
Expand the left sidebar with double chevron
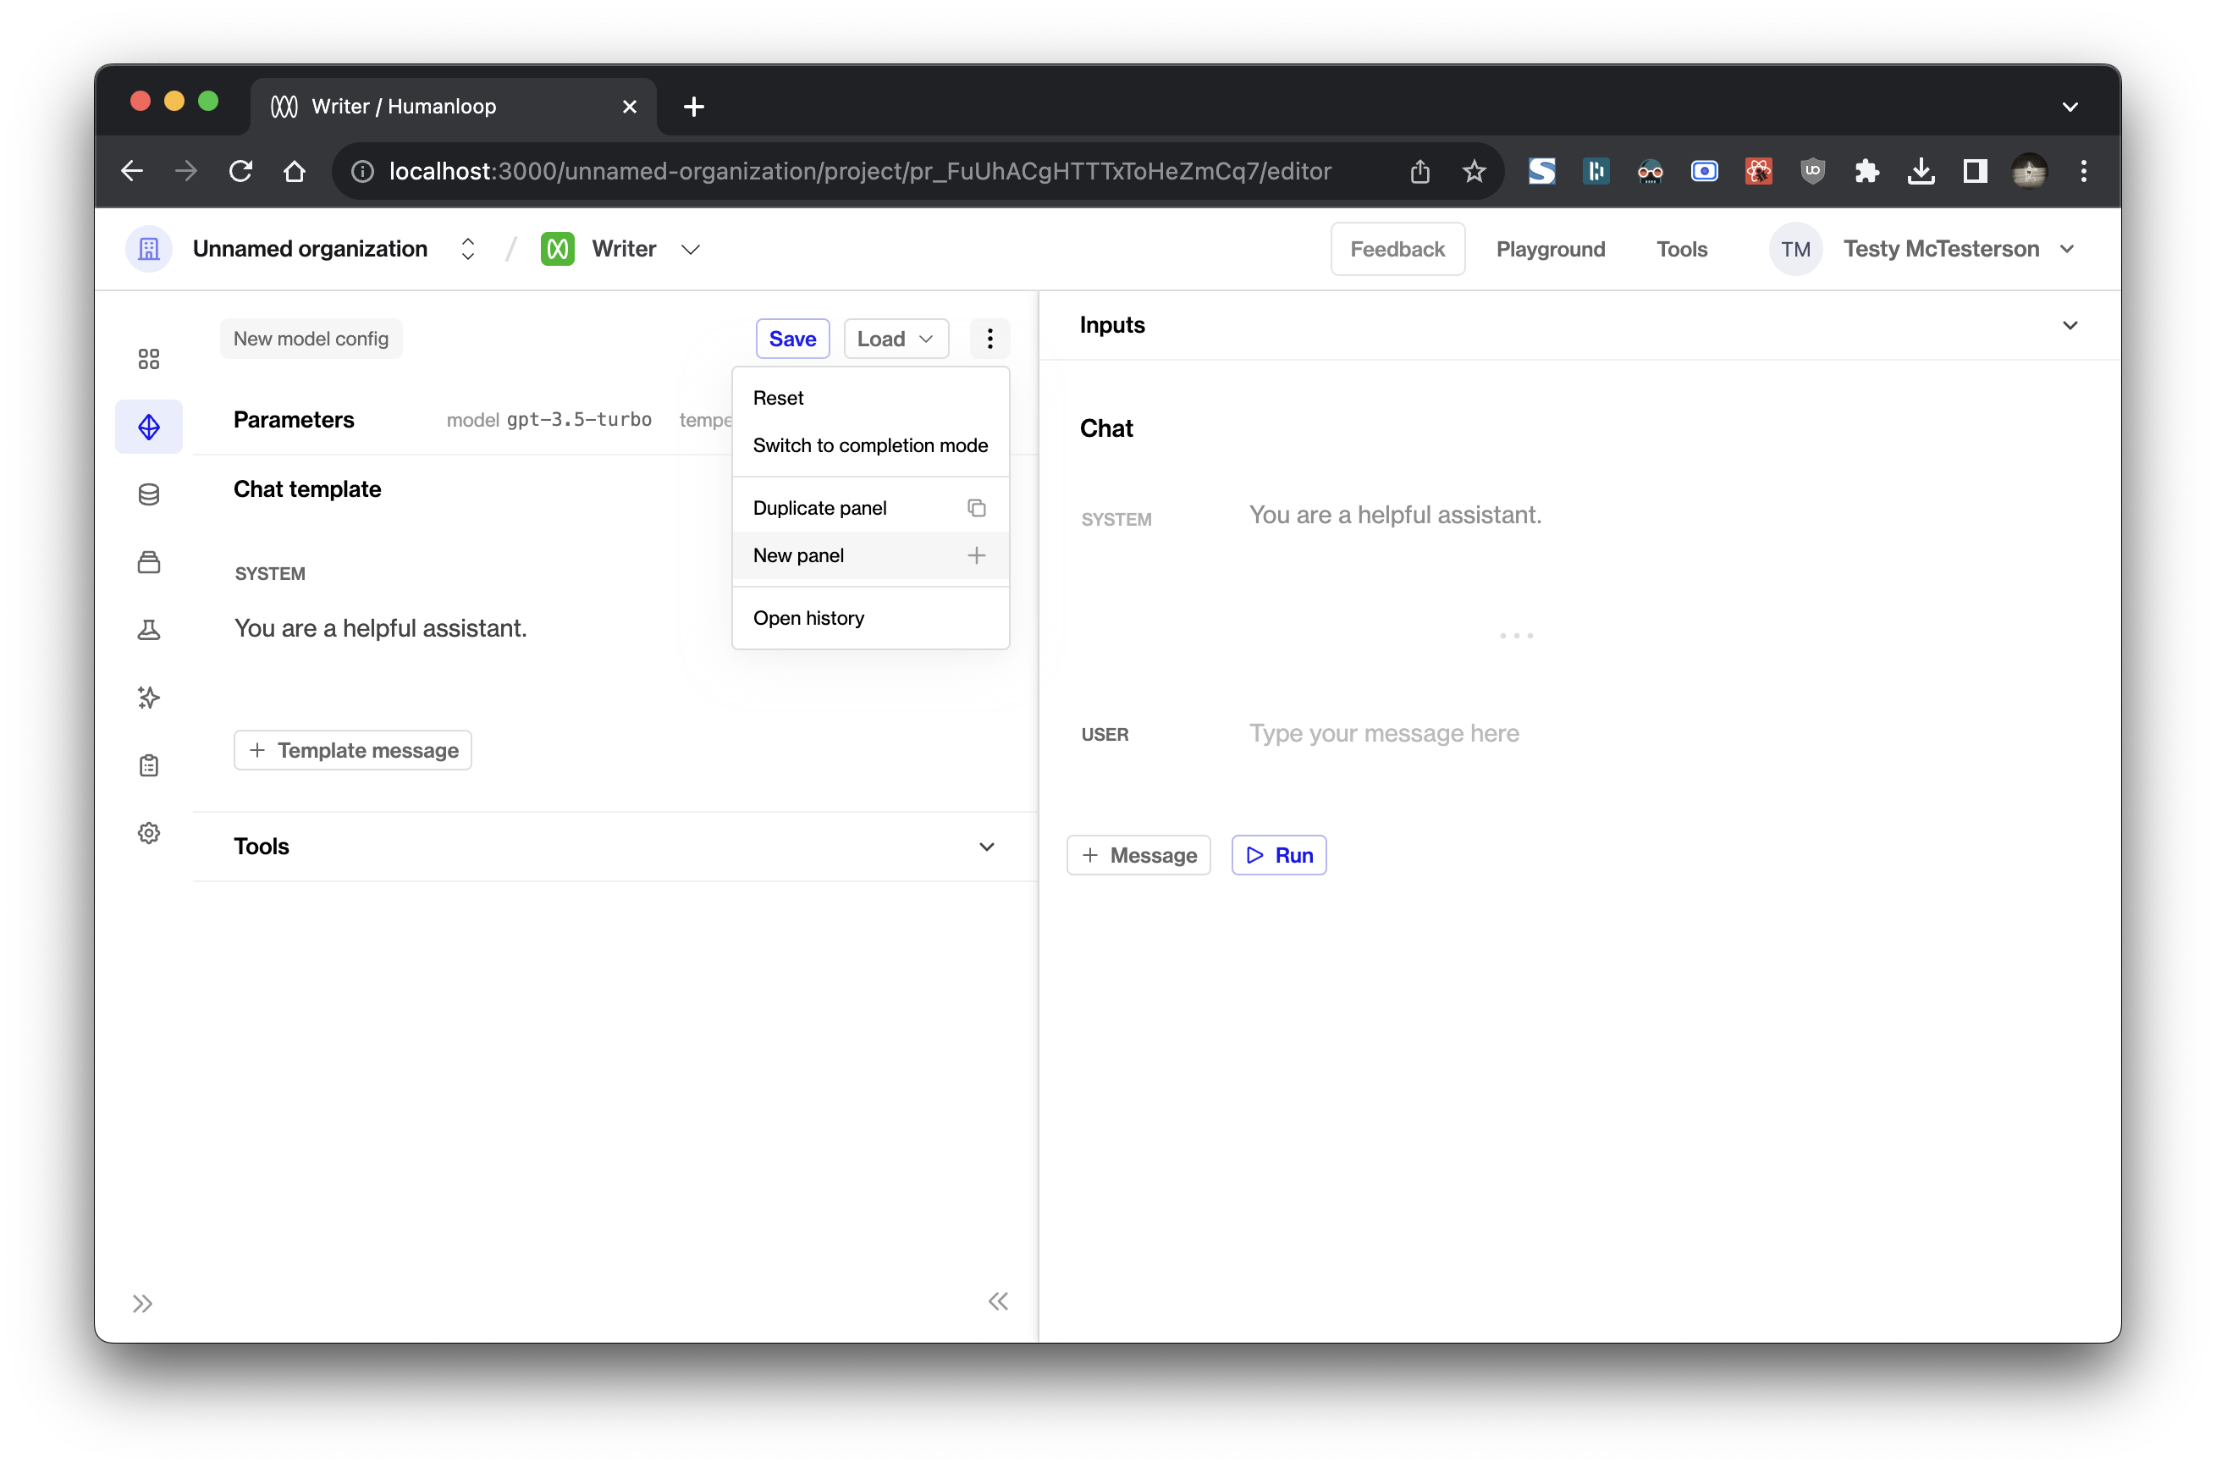pos(142,1303)
